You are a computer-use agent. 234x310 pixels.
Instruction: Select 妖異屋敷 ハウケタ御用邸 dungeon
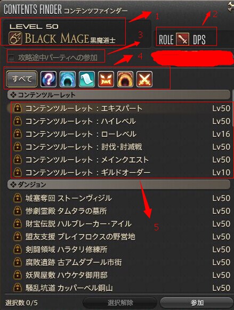coord(120,275)
